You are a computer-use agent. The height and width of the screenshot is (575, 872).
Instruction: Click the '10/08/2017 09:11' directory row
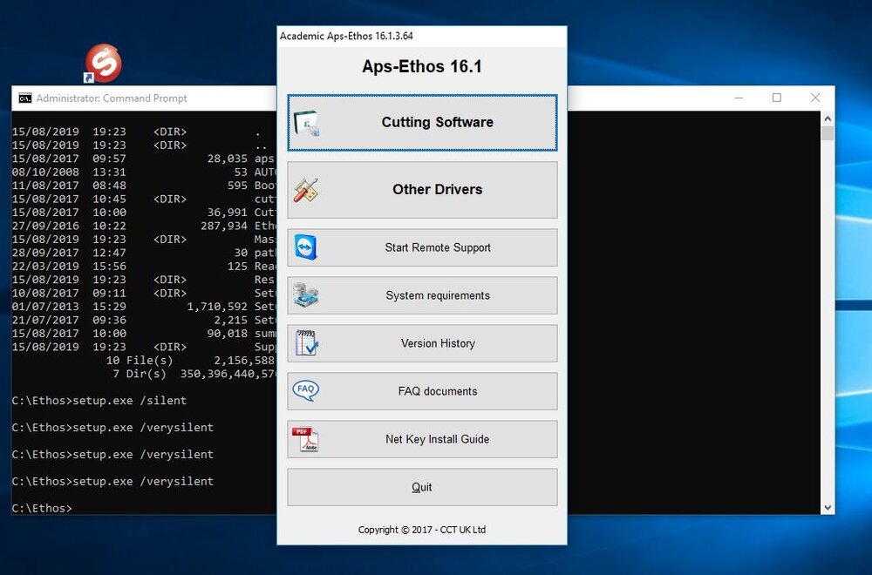coord(144,294)
